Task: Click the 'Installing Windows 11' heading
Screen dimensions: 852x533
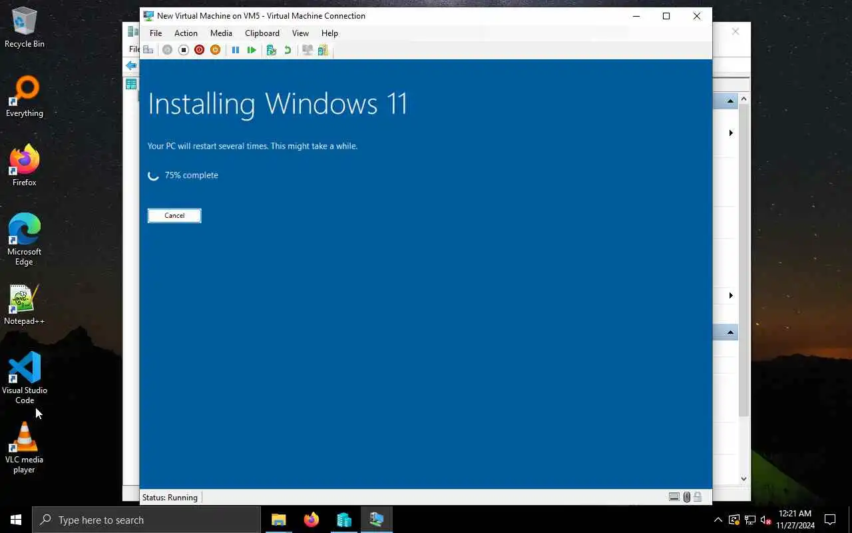Action: tap(278, 104)
